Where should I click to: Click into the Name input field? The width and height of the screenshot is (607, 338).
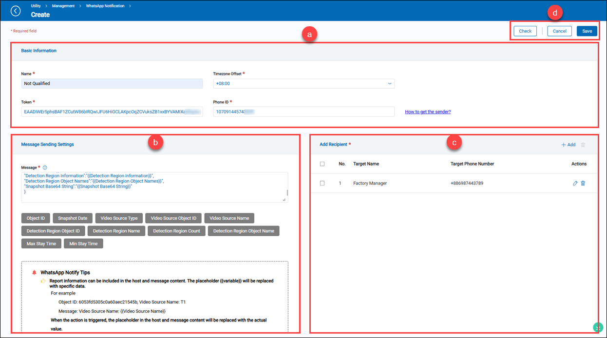pos(112,83)
